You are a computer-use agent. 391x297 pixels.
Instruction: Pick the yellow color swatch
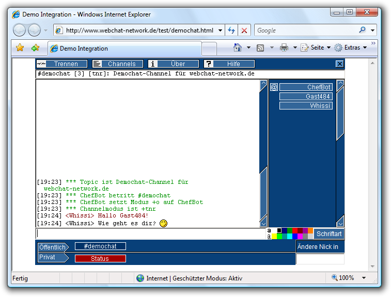click(274, 236)
